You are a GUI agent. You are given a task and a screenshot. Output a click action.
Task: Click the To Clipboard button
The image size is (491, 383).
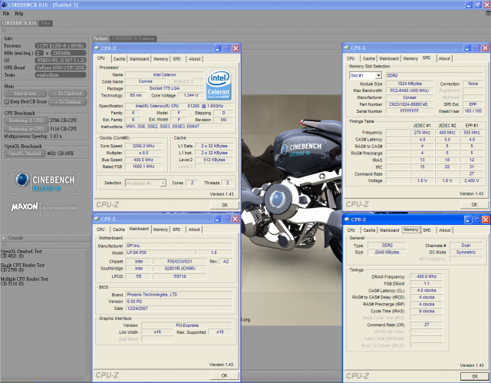coord(68,94)
